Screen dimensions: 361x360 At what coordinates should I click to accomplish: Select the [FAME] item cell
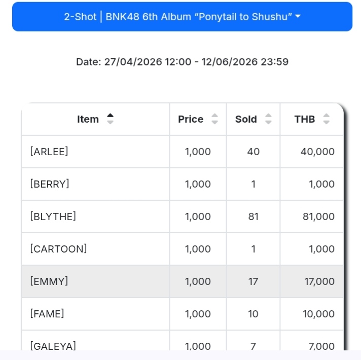pos(47,314)
